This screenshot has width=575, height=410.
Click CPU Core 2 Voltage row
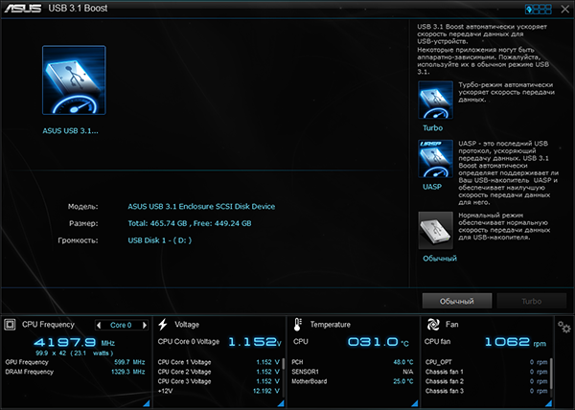218,372
